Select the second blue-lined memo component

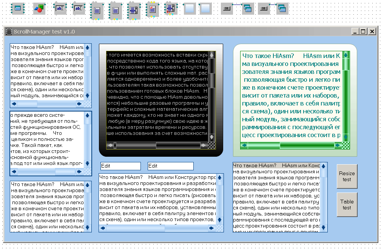click(x=116, y=11)
